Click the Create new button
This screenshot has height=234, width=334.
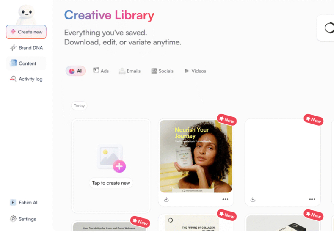pyautogui.click(x=26, y=32)
